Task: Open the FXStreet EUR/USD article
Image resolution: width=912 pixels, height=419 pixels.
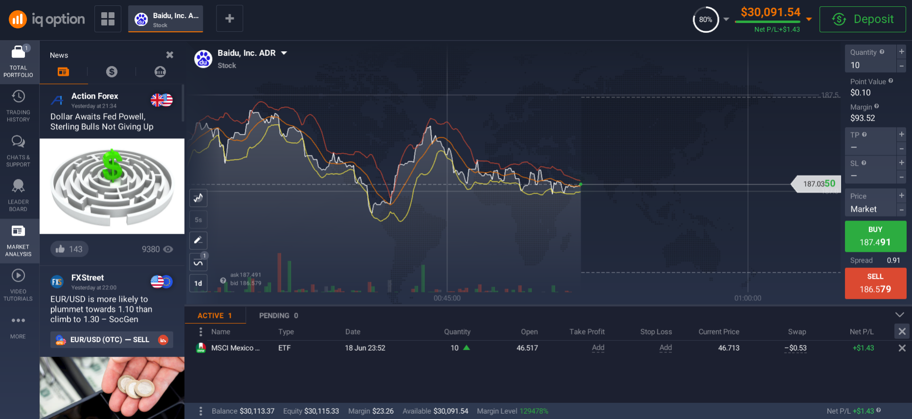Action: pos(101,309)
